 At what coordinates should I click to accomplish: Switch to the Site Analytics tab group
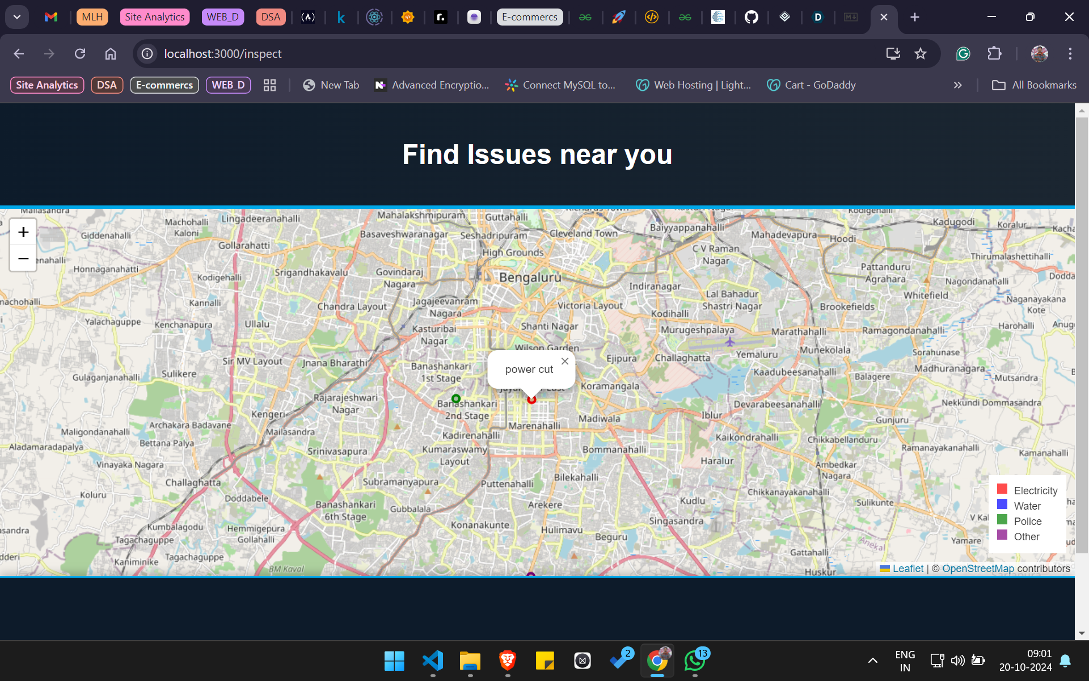click(x=154, y=17)
